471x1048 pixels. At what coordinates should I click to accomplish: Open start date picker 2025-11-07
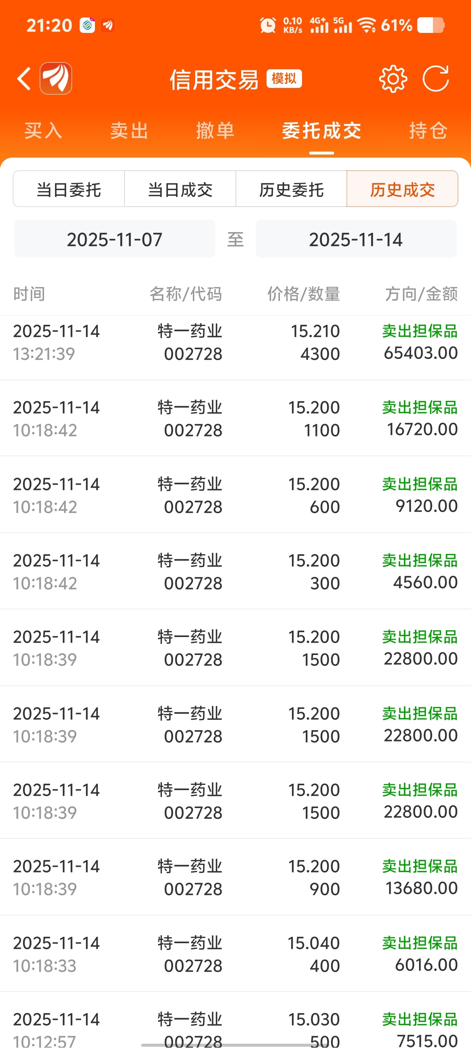coord(115,239)
